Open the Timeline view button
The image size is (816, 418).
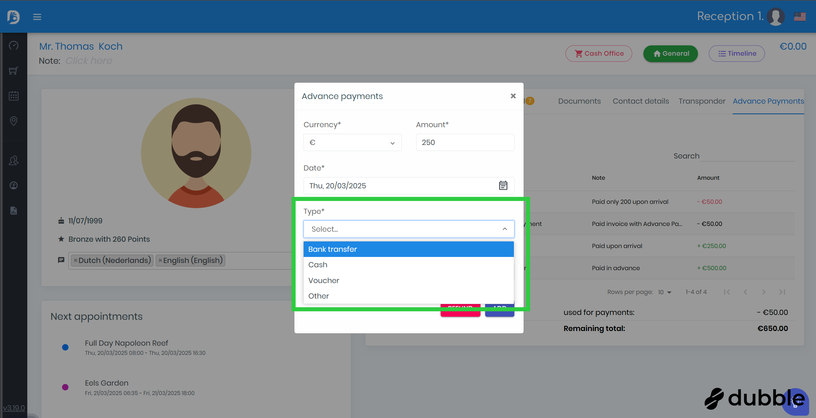[736, 53]
